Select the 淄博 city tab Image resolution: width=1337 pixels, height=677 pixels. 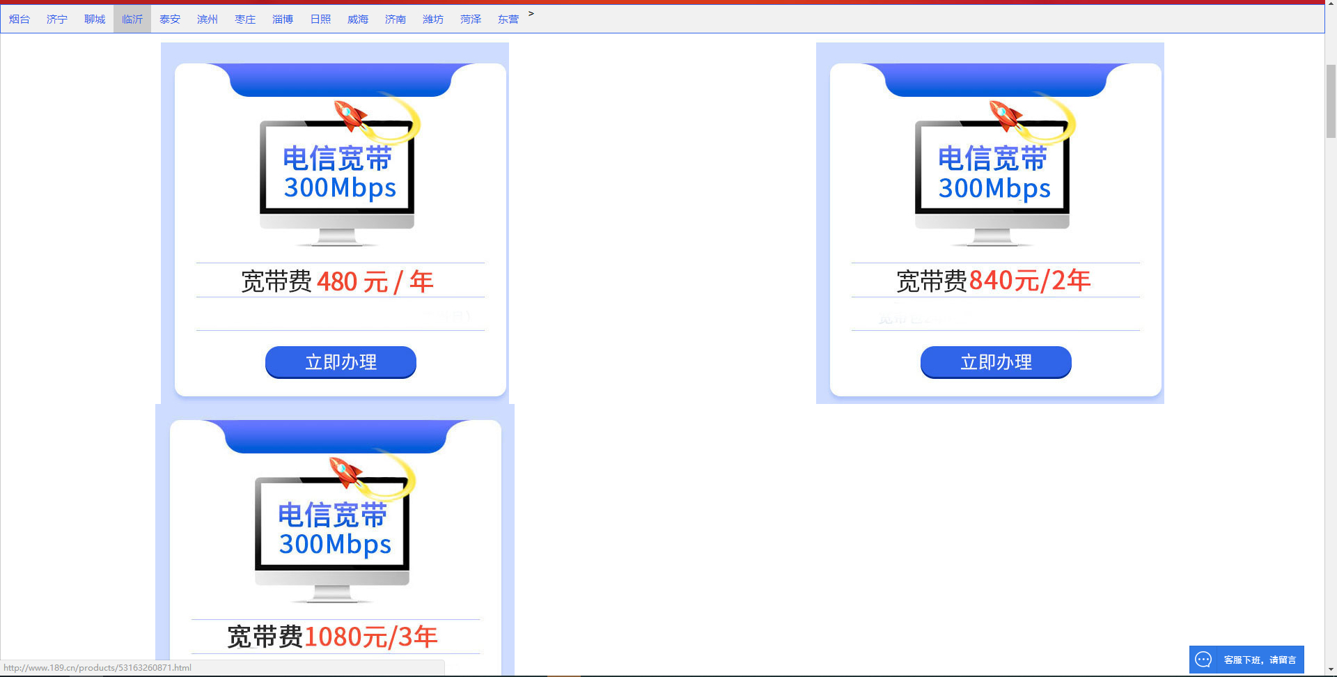283,20
